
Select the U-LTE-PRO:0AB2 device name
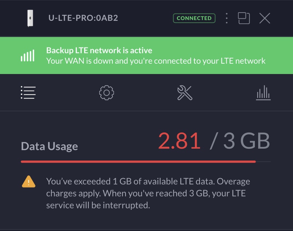coord(83,18)
